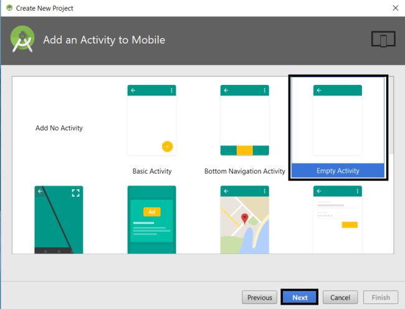Image resolution: width=405 pixels, height=309 pixels.
Task: Cancel the Create New Project wizard
Action: [x=340, y=297]
